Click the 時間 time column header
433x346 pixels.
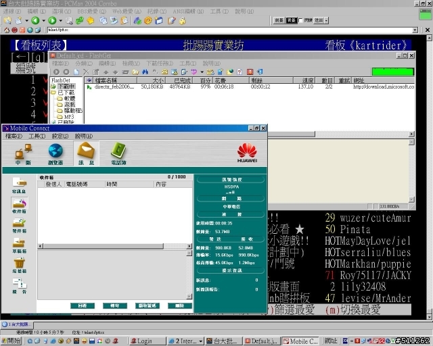129,184
